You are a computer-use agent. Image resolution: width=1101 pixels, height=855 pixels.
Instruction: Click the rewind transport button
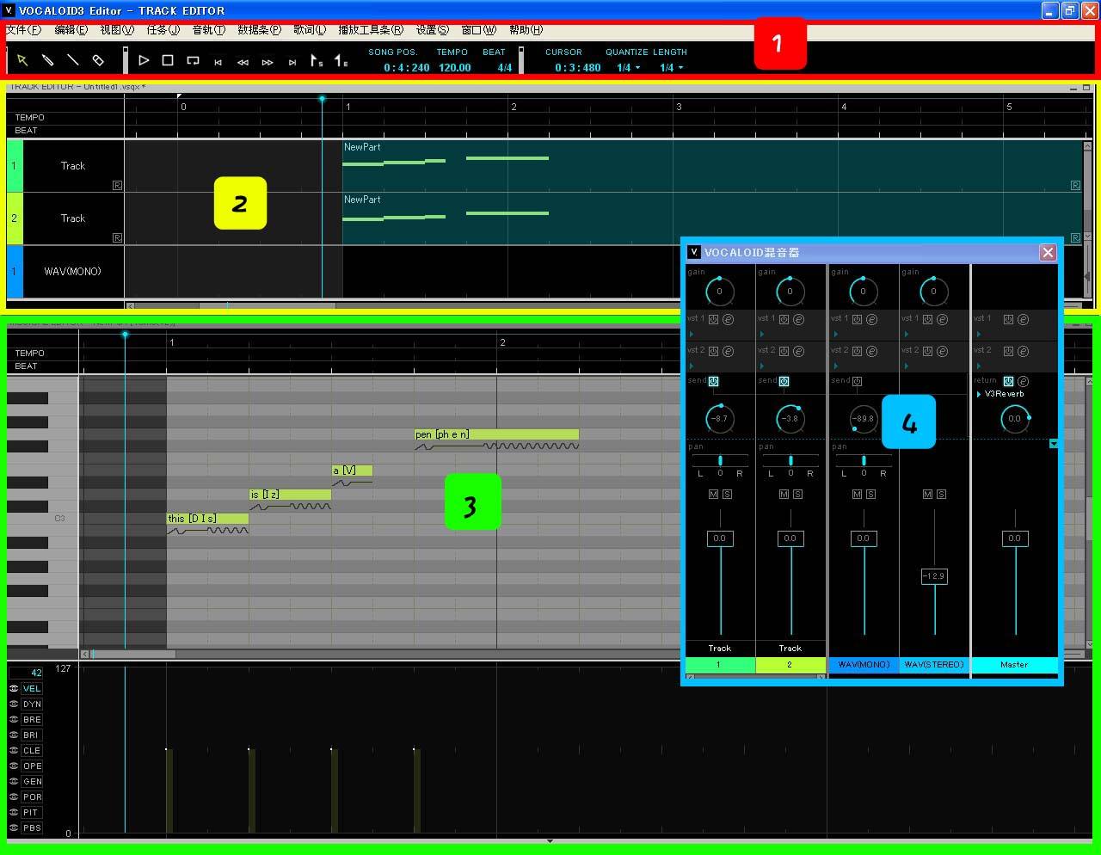[x=243, y=62]
